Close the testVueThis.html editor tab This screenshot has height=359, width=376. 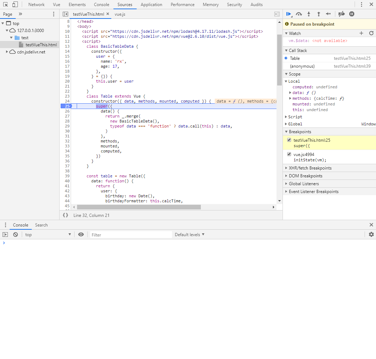pyautogui.click(x=108, y=14)
